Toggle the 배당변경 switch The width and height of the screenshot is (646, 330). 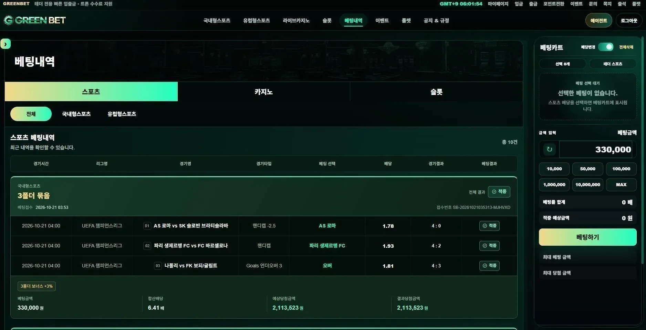pyautogui.click(x=606, y=47)
